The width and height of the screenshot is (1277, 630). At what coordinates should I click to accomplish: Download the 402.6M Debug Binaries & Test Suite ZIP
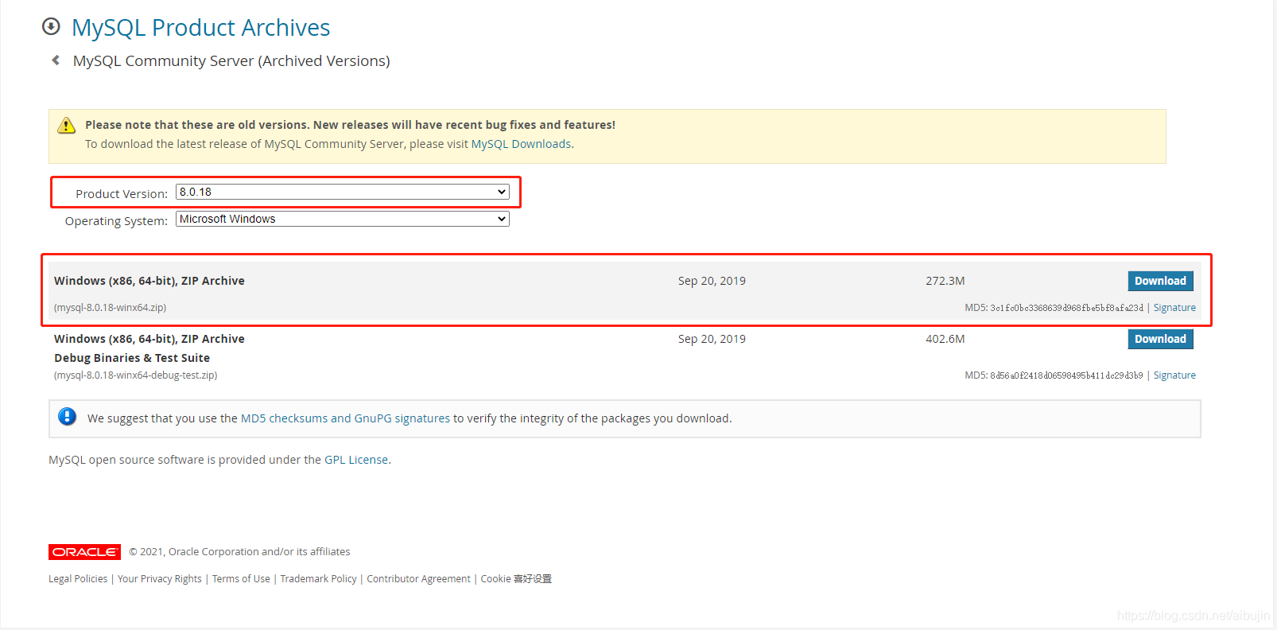click(1160, 339)
